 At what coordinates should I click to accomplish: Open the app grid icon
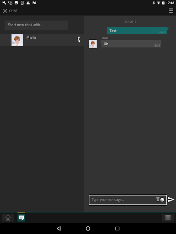168,218
